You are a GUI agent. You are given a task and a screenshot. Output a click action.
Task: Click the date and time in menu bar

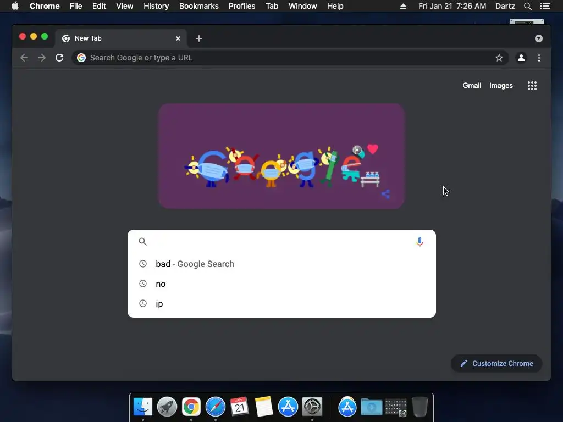pyautogui.click(x=452, y=6)
